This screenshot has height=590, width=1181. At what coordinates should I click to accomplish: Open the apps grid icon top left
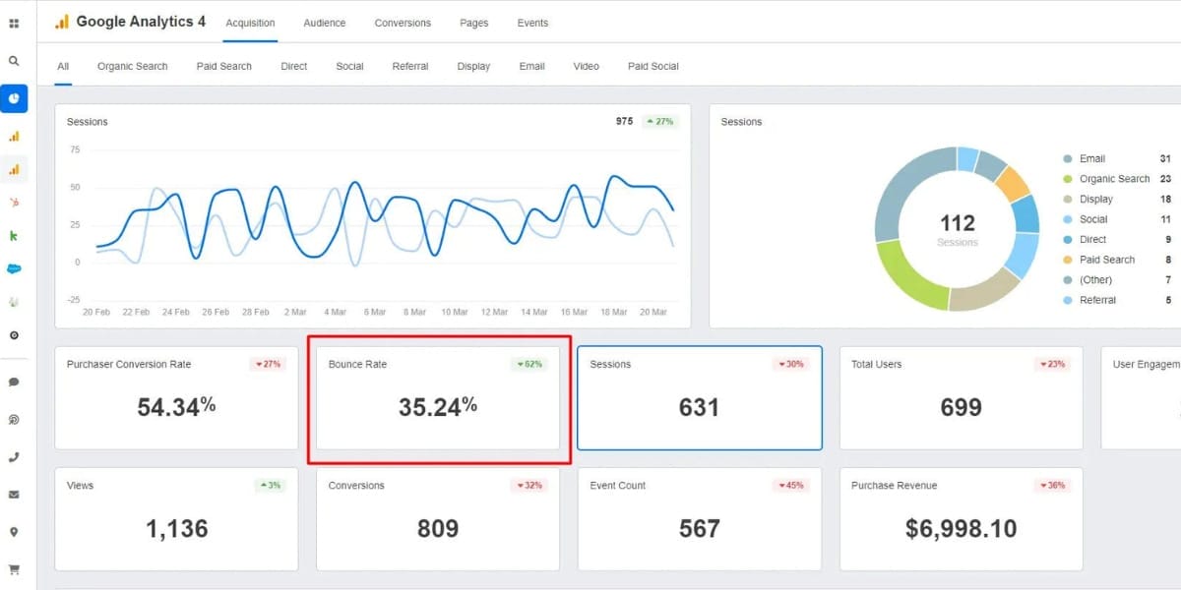pyautogui.click(x=14, y=22)
